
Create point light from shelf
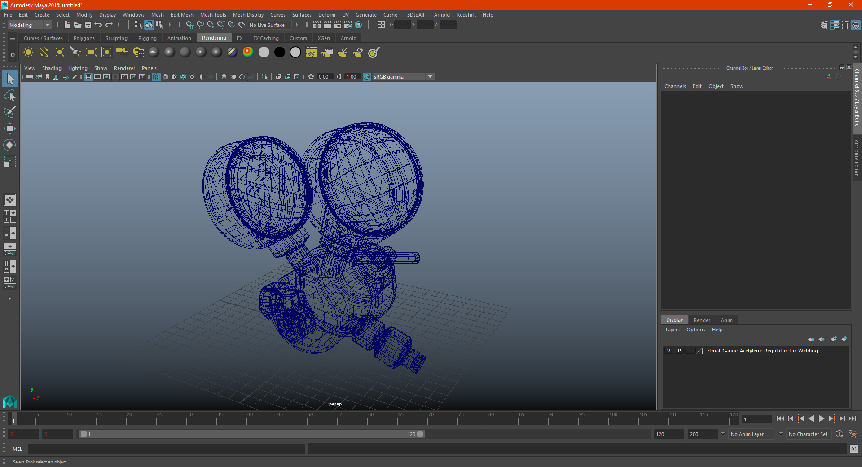click(60, 53)
